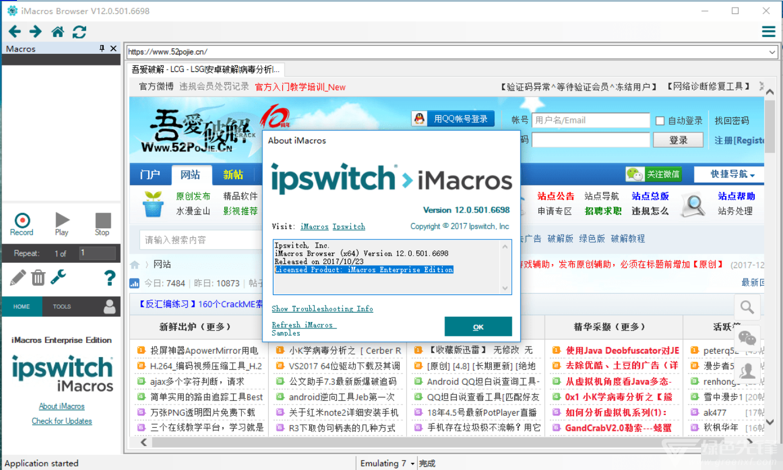The height and width of the screenshot is (470, 783).
Task: Click the 登录 button
Action: click(678, 140)
